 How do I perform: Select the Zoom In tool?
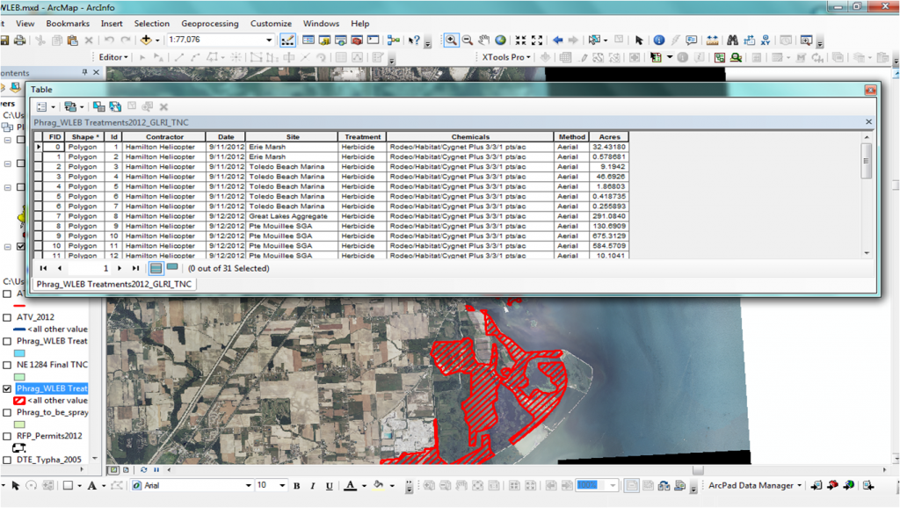click(451, 40)
